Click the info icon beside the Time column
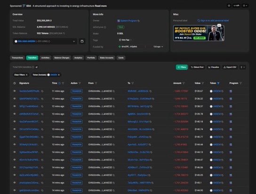The height and width of the screenshot is (194, 256). pos(59,83)
